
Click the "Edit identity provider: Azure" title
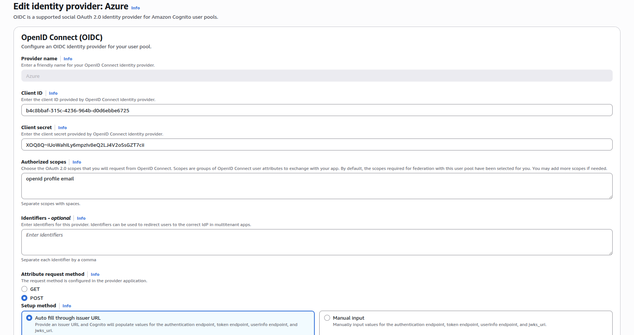pyautogui.click(x=71, y=6)
